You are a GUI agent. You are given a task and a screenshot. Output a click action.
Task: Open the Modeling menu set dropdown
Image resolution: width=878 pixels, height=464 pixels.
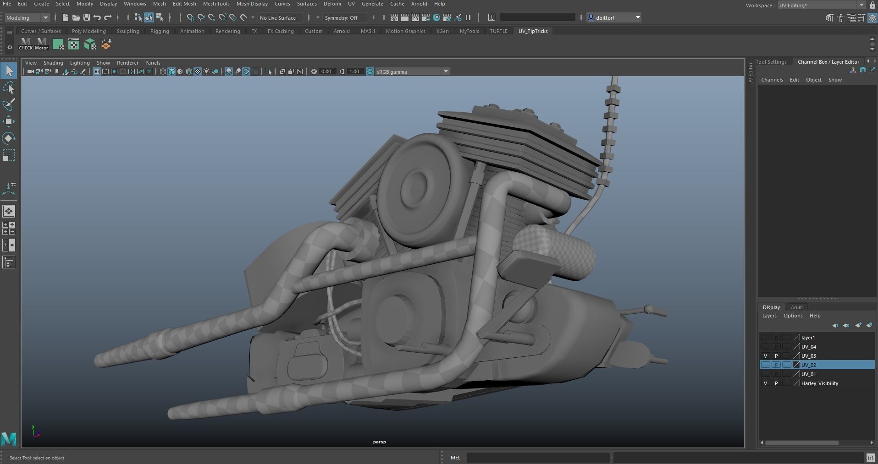27,17
